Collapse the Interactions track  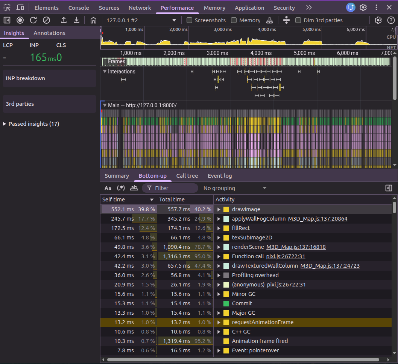coord(105,72)
